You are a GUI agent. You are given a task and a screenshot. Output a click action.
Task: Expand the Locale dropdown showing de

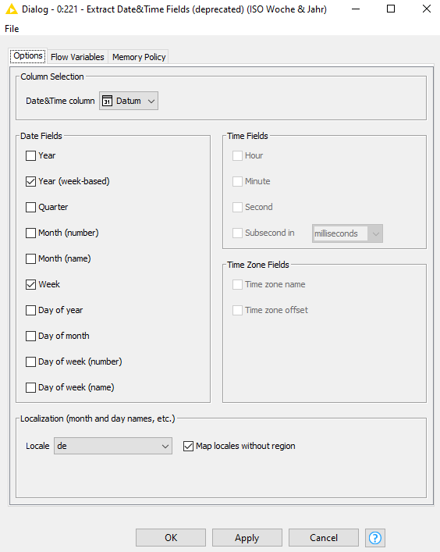(113, 446)
